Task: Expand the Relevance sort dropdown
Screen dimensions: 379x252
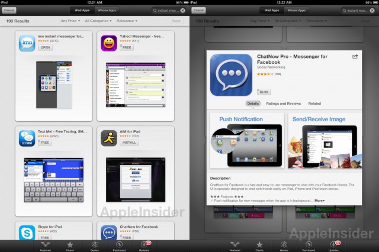Action: click(127, 21)
